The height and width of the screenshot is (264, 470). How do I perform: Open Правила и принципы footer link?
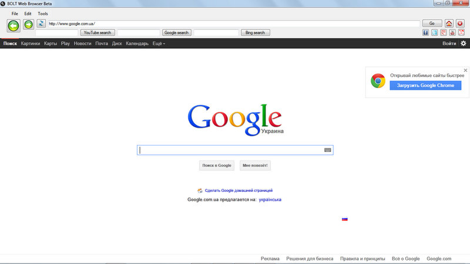[x=362, y=259]
